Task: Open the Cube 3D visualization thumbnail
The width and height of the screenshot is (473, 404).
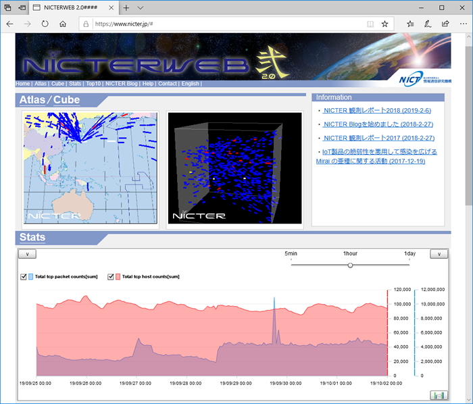Action: [234, 168]
